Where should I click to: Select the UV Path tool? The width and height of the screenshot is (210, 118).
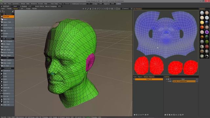coord(7,66)
